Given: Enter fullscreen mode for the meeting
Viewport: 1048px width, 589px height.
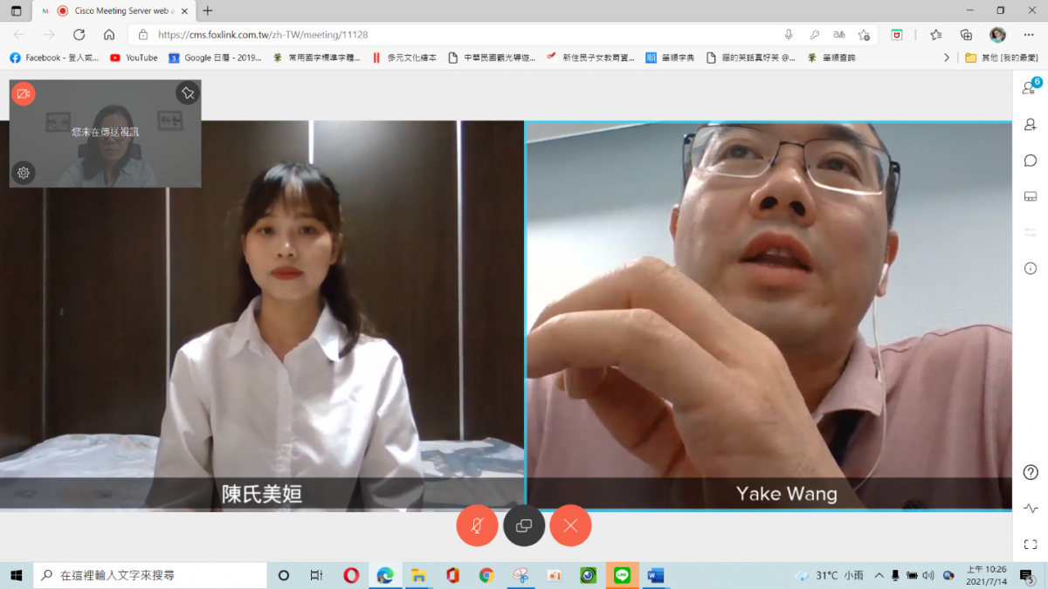Looking at the screenshot, I should click(1030, 544).
